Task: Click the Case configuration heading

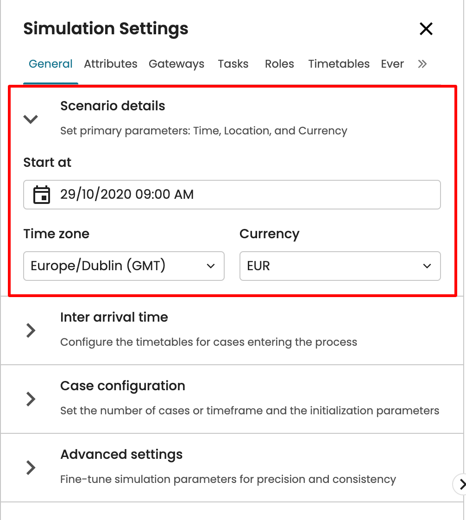Action: pyautogui.click(x=123, y=386)
